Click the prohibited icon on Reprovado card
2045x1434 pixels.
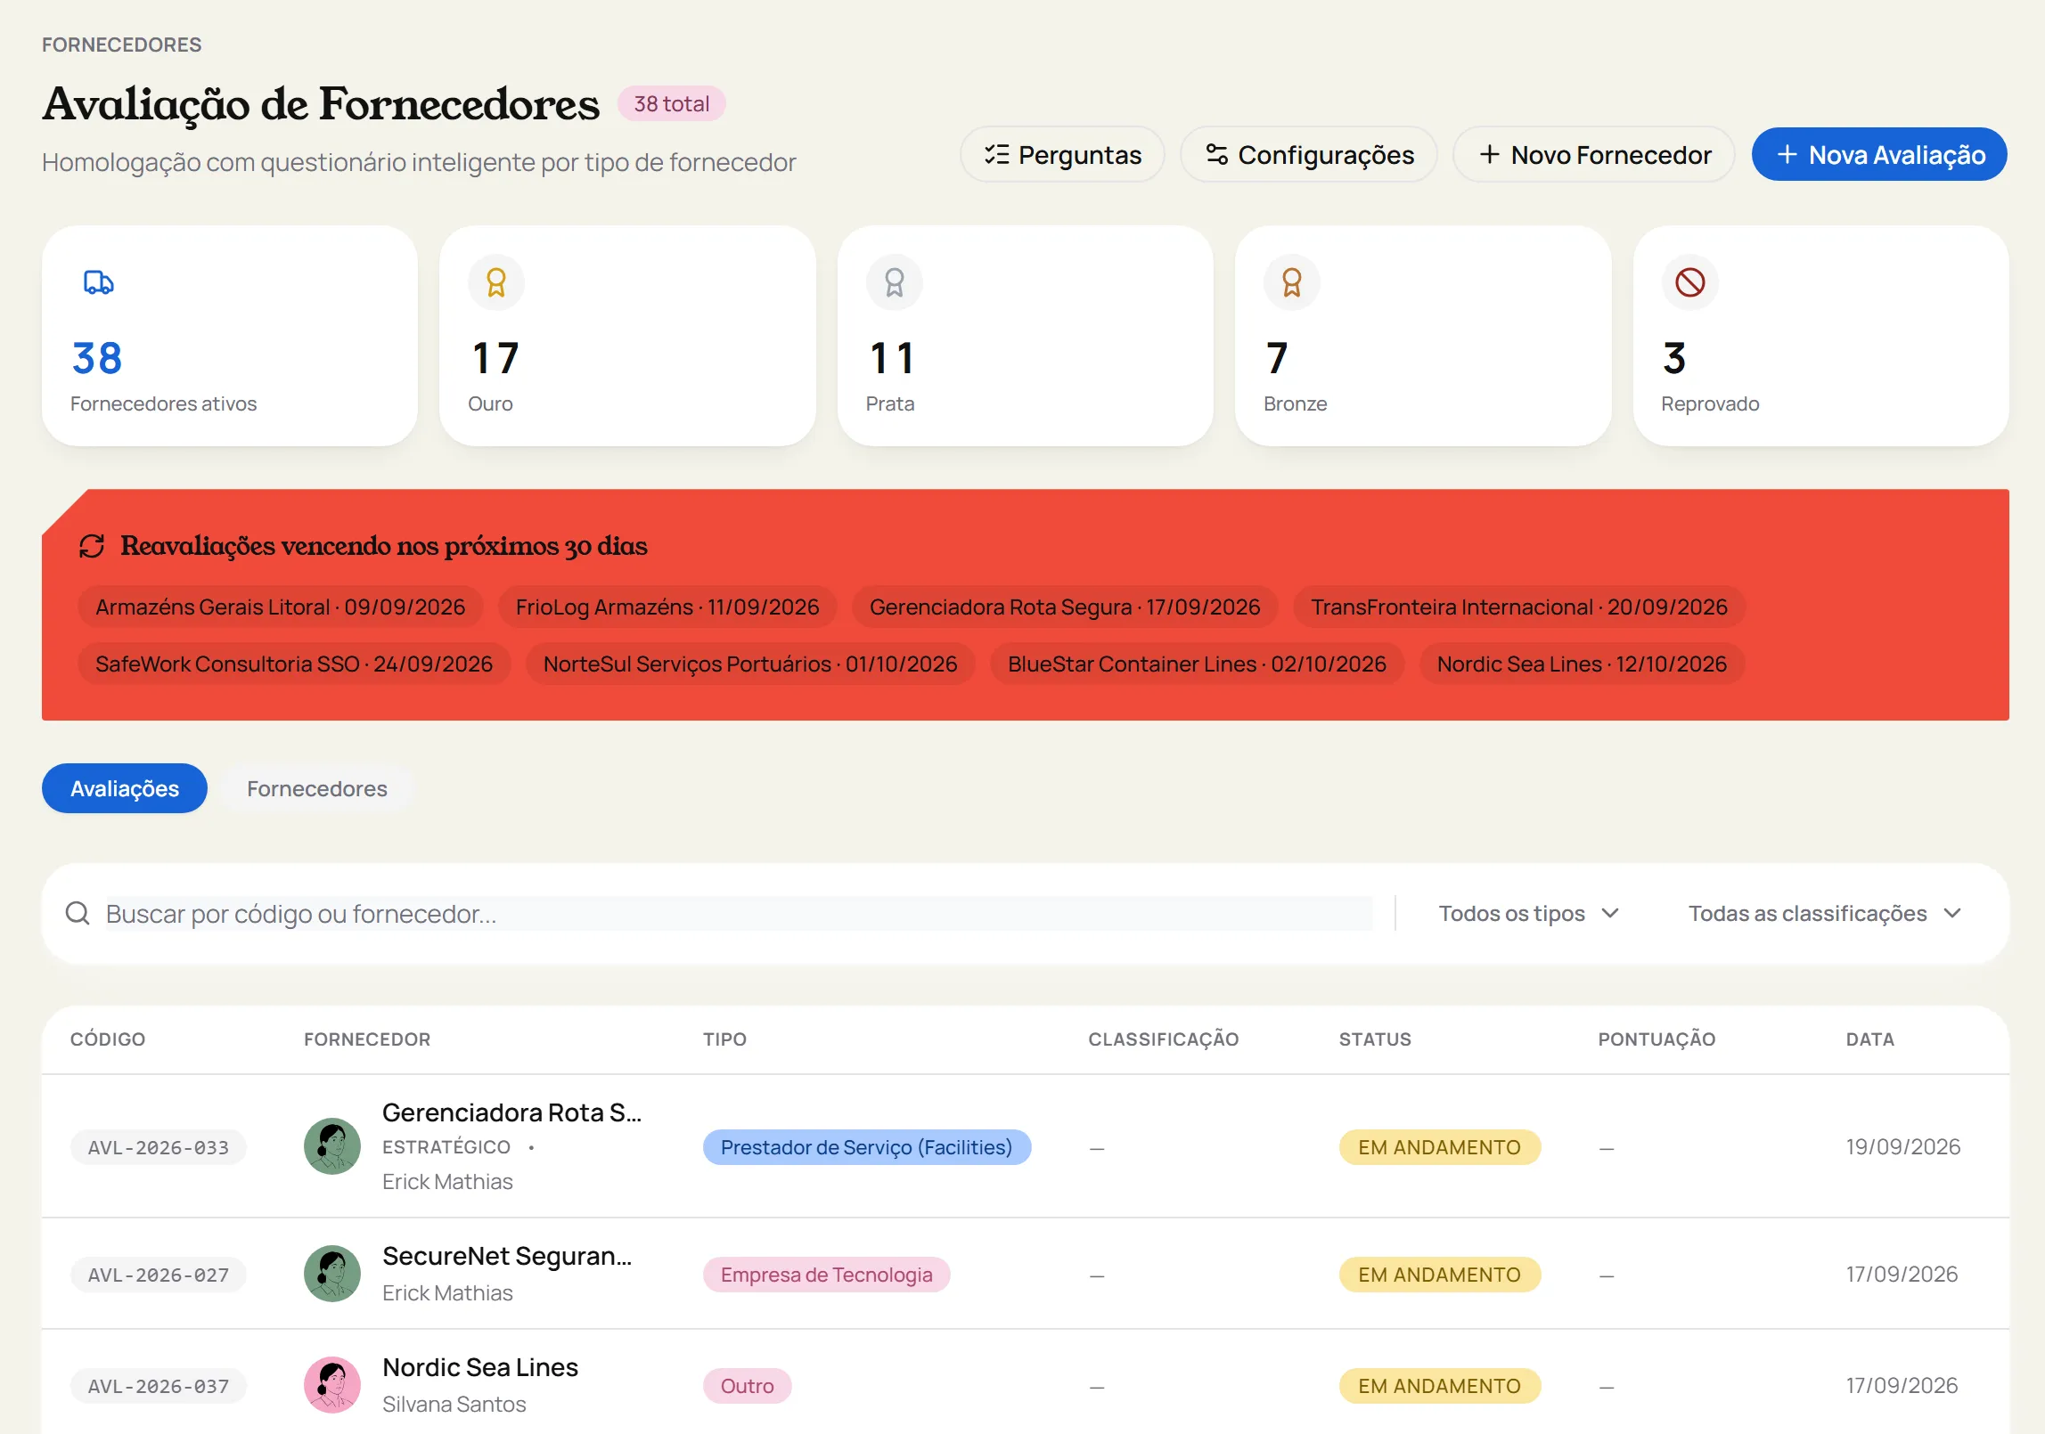coord(1689,282)
